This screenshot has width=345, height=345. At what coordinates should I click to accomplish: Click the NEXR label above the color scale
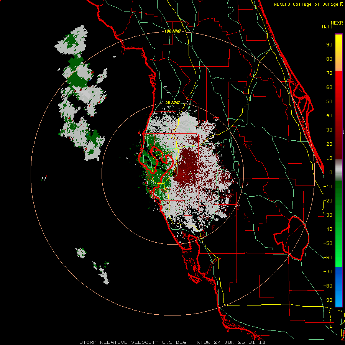point(337,23)
